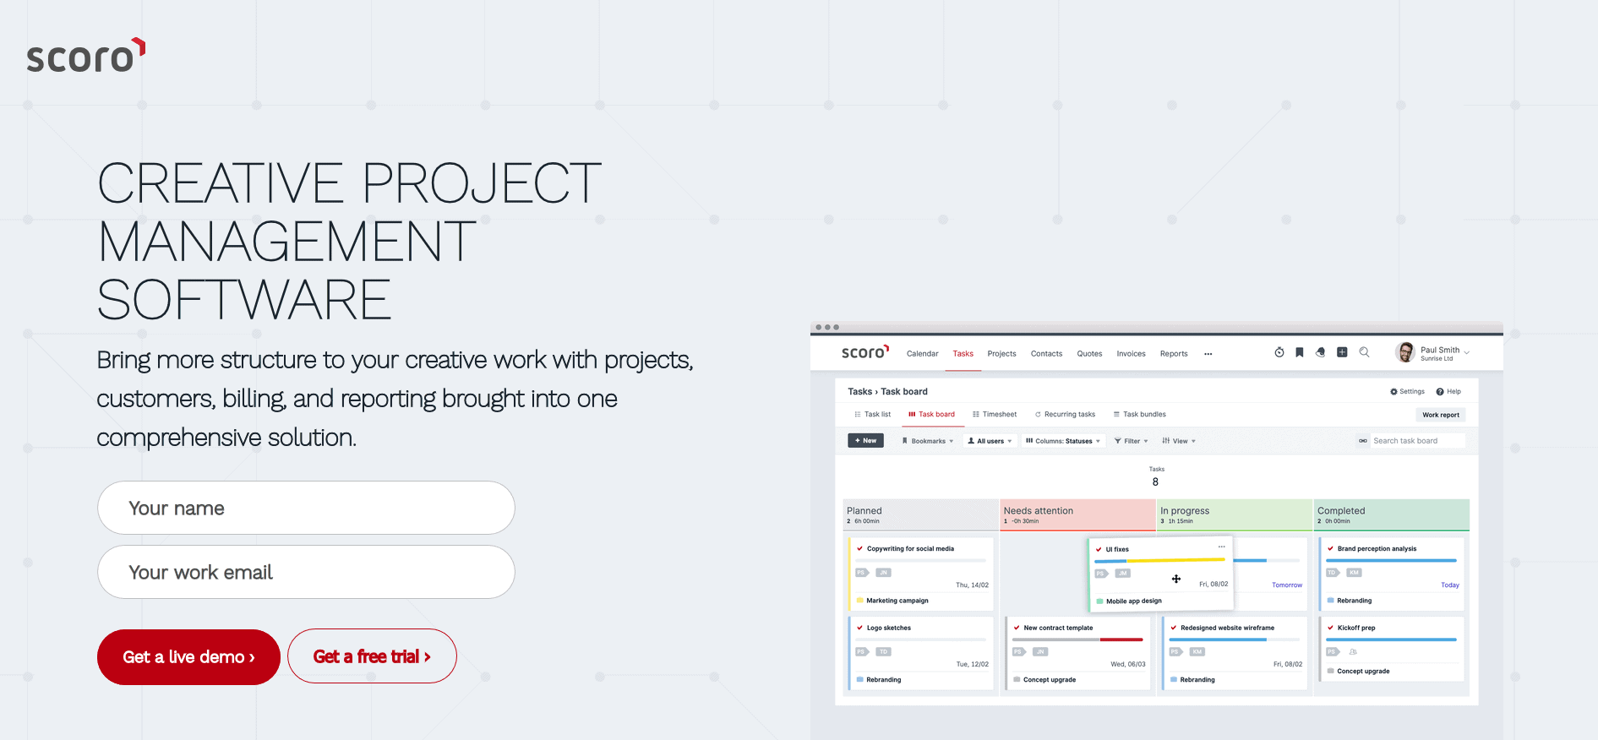Image resolution: width=1598 pixels, height=740 pixels.
Task: Click the plus quick-add icon
Action: [x=1342, y=352]
